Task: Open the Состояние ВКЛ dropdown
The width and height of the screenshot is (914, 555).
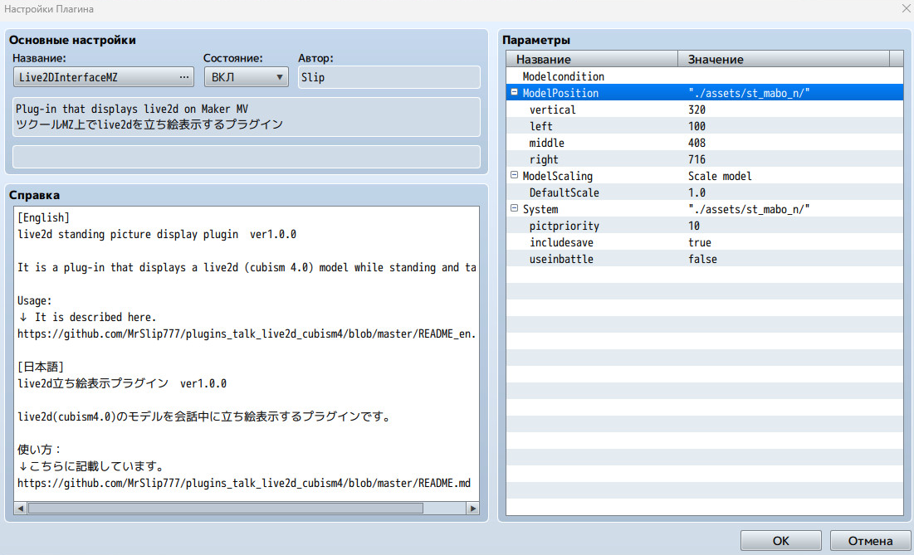Action: click(246, 77)
